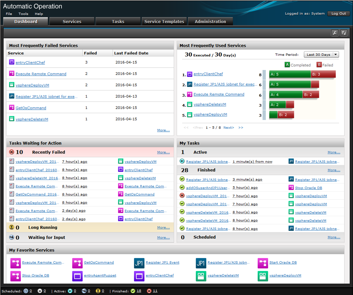Open vsphereDeployVM link in Most Frequently Failed Services
This screenshot has height=295, width=353.
[32, 85]
